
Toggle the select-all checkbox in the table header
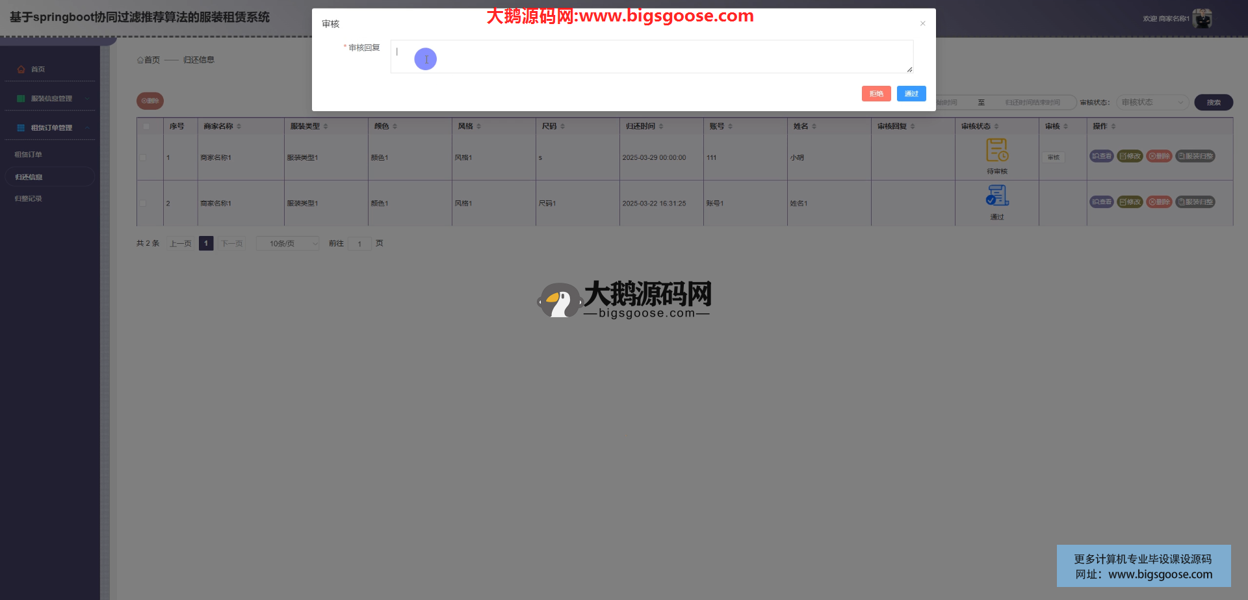pyautogui.click(x=146, y=126)
